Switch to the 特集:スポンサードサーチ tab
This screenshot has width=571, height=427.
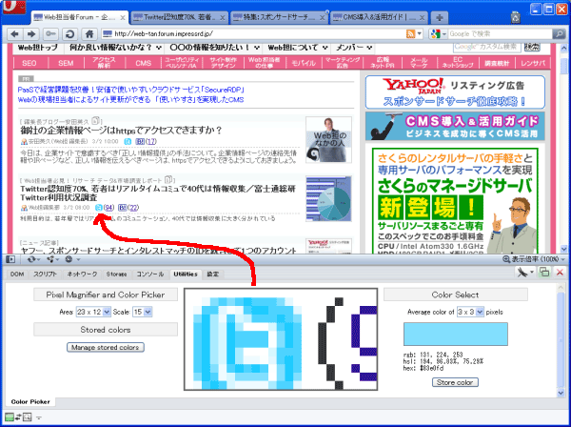(x=279, y=17)
